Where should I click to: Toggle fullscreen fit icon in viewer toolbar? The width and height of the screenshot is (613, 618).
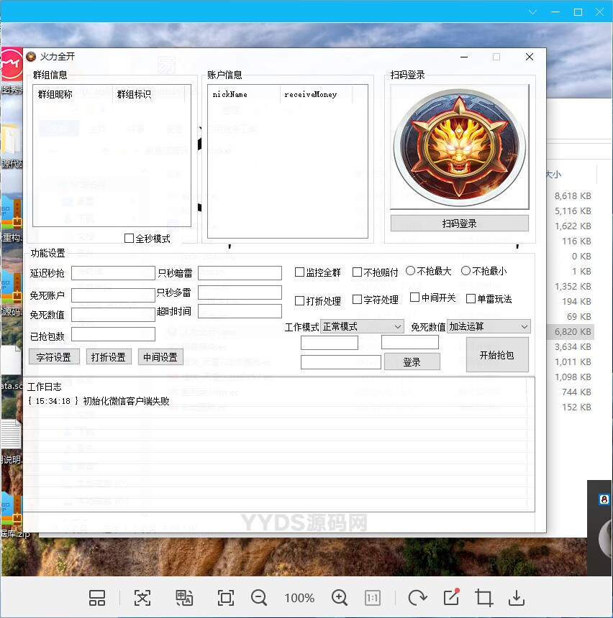226,598
